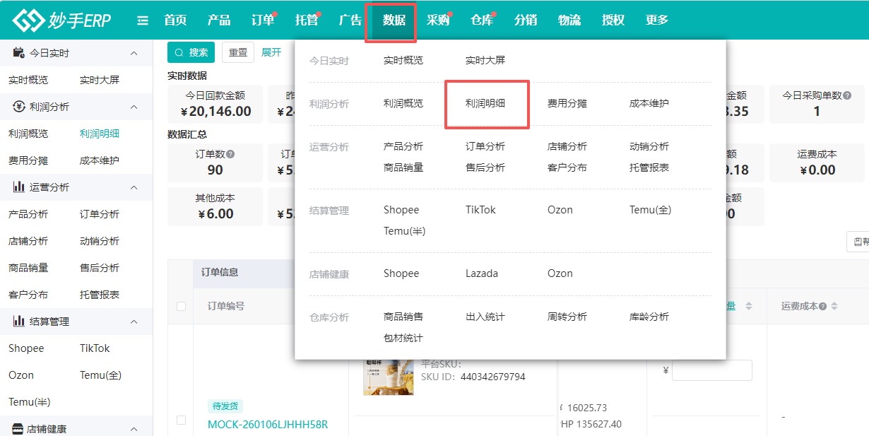Tick the select-all checkbox in table header
This screenshot has width=869, height=436.
[181, 306]
